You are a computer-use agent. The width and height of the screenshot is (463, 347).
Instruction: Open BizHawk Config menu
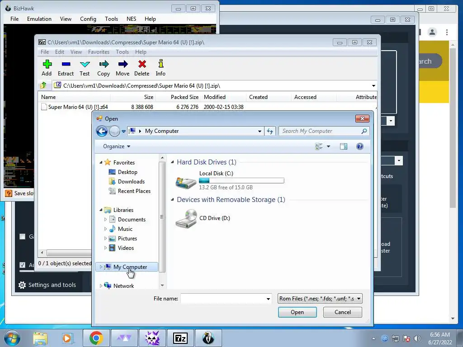click(88, 19)
